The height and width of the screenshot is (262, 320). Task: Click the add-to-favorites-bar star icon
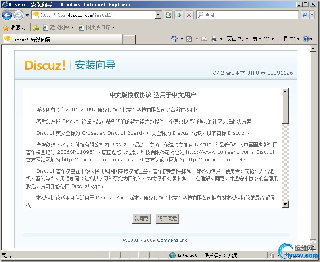tap(36, 27)
